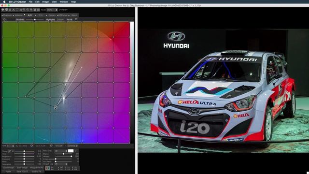Expand the triangle menu next to Pin All
Image resolution: width=309 pixels, height=174 pixels.
[x=76, y=19]
